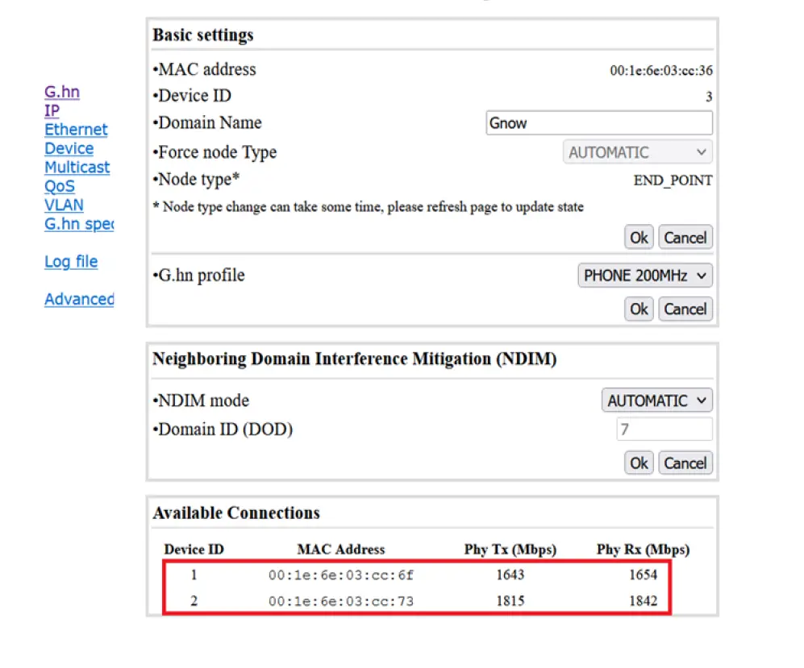Viewport: 804px width, 668px height.
Task: Click the Domain Name input field
Action: tap(599, 123)
